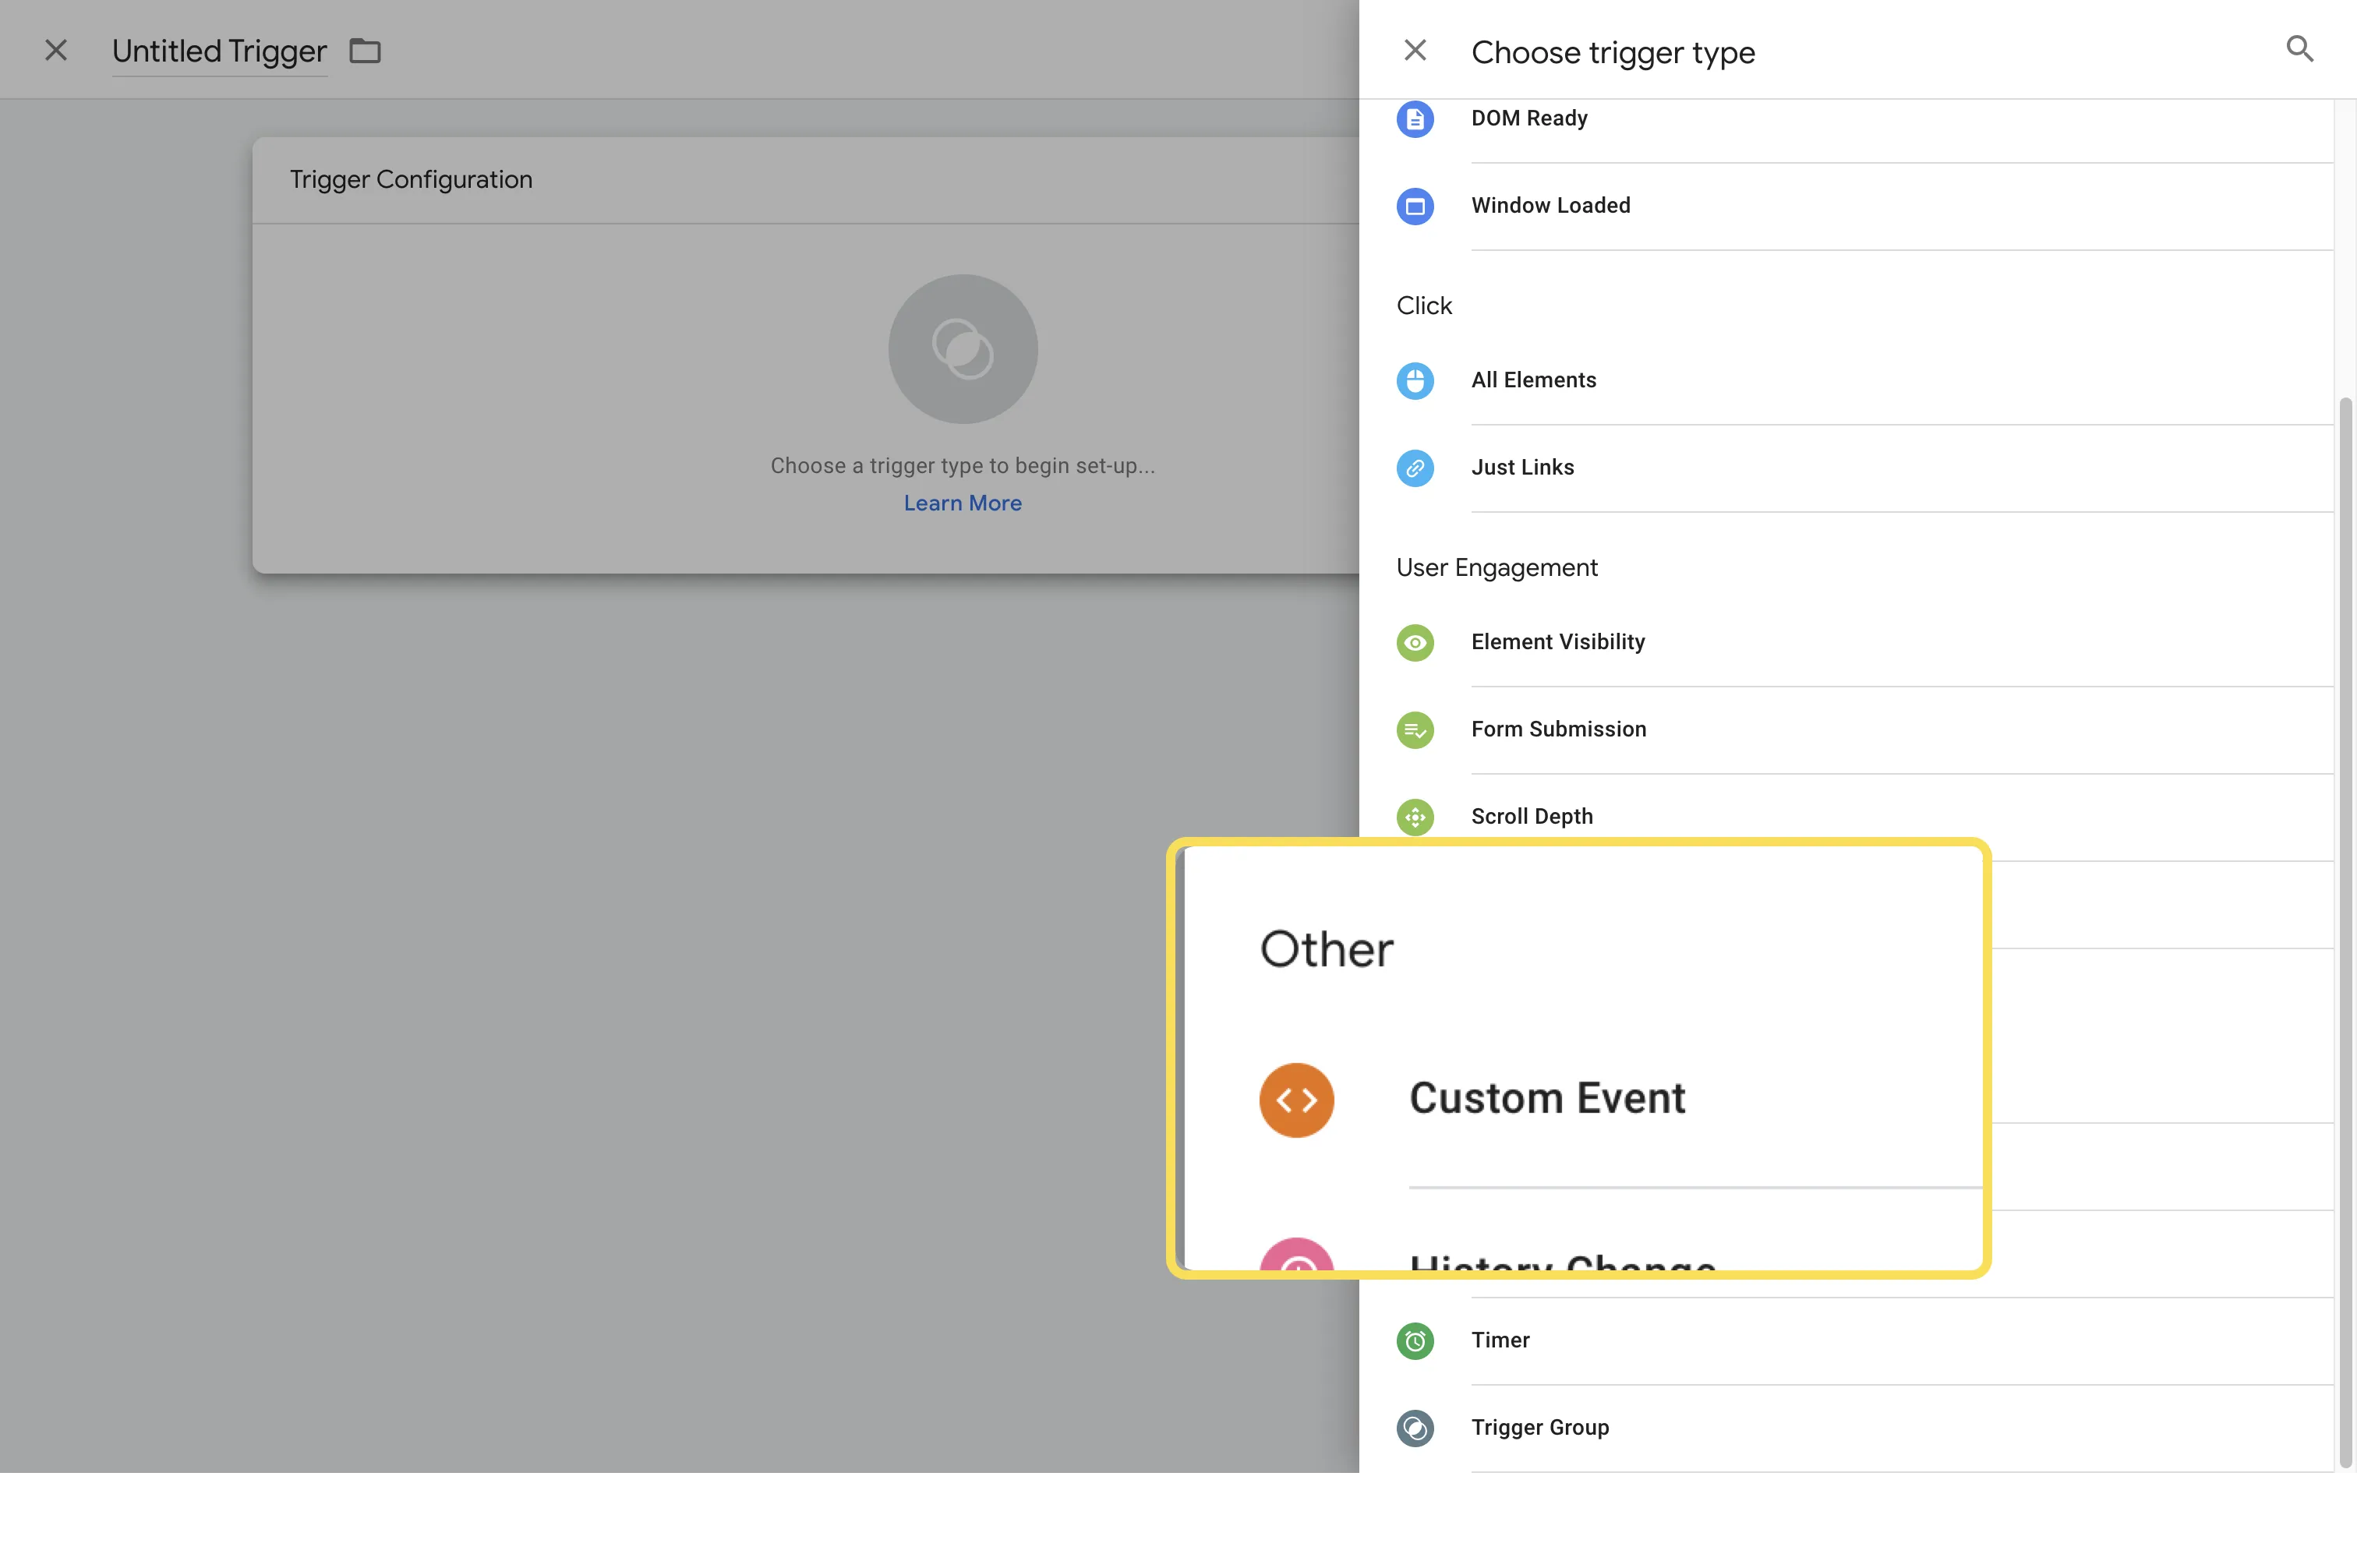Click the Form Submission icon
The width and height of the screenshot is (2357, 1568).
pyautogui.click(x=1415, y=730)
